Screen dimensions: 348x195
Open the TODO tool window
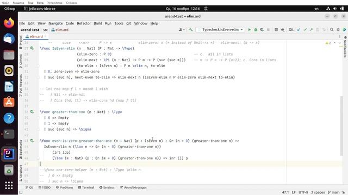coord(45,187)
